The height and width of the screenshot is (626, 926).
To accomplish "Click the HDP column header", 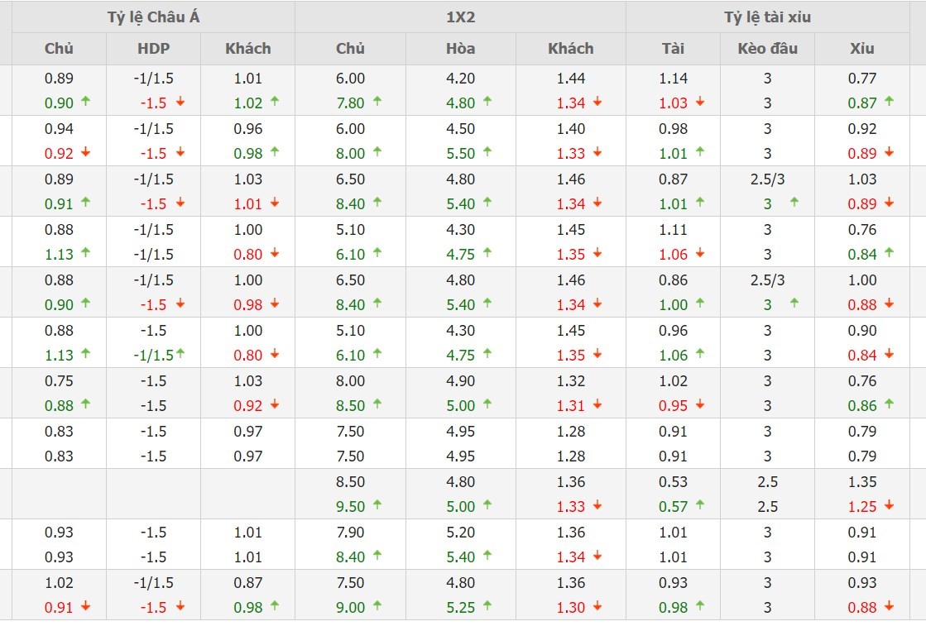I will tap(153, 48).
